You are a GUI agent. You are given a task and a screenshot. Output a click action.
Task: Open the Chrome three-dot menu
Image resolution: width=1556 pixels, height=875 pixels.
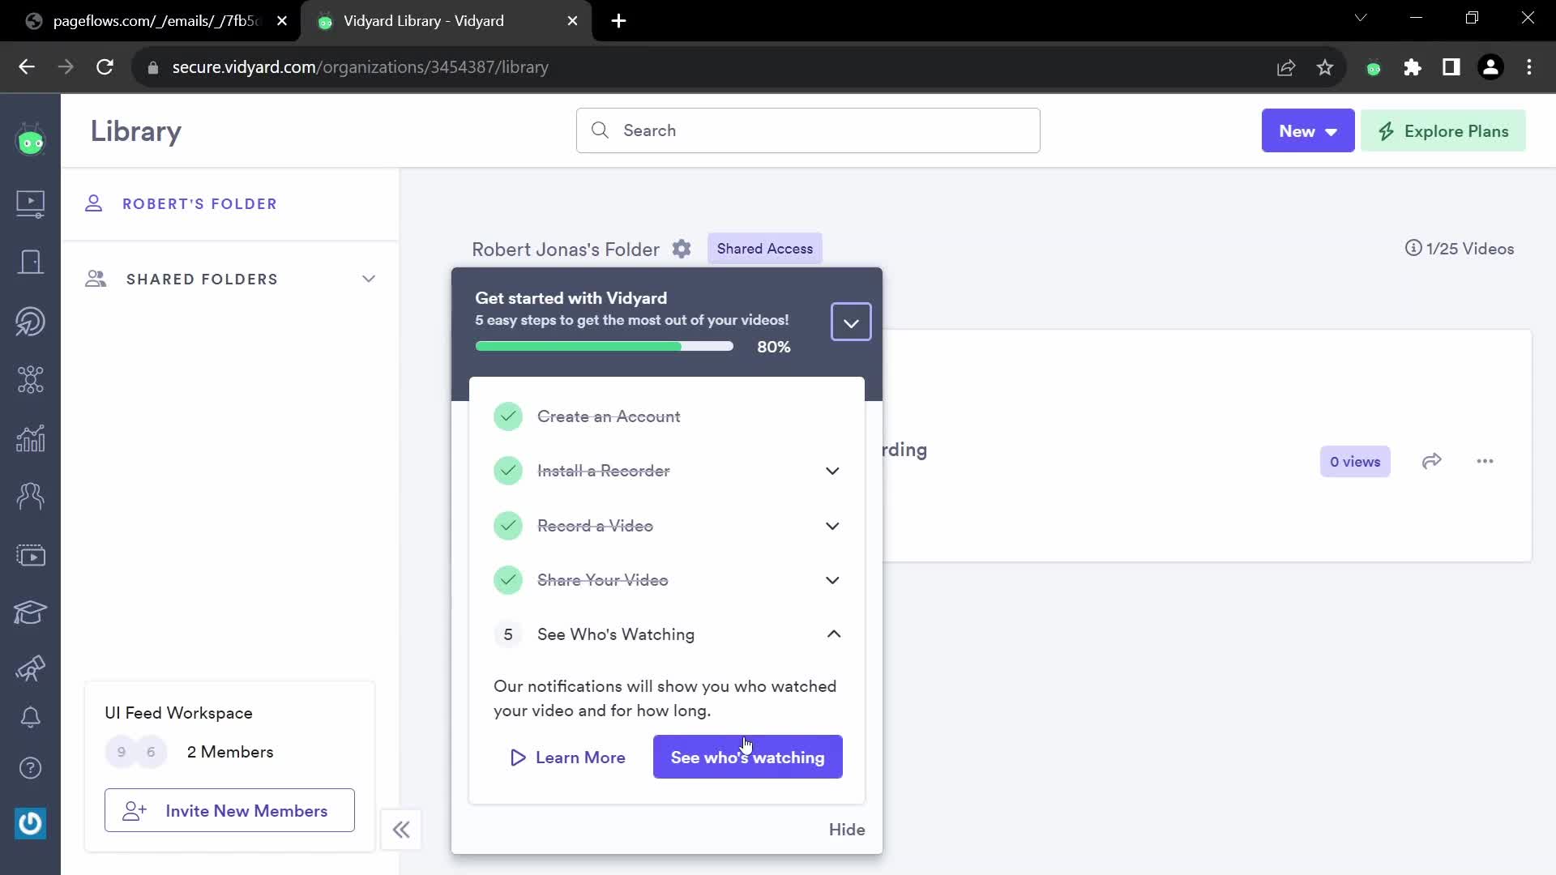pyautogui.click(x=1529, y=67)
